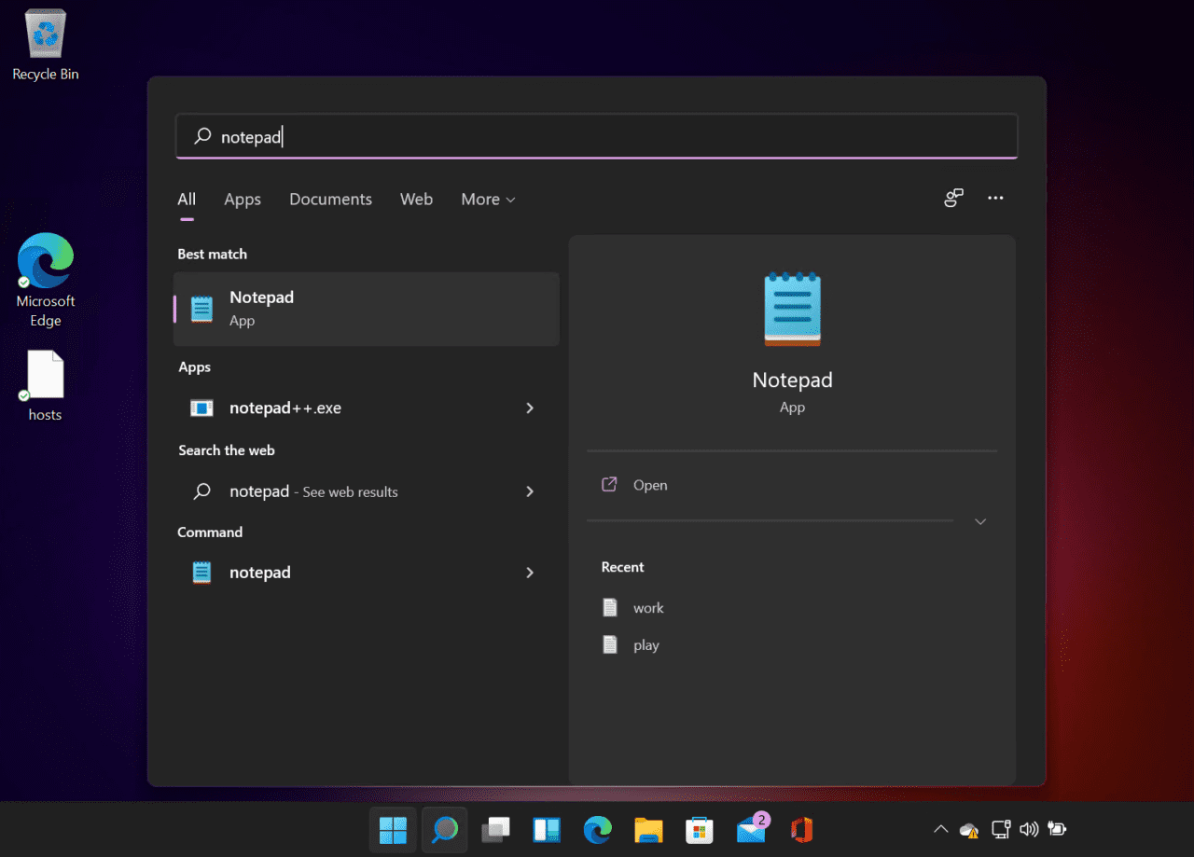Screen dimensions: 1194x857
Task: Open Microsoft Store from the taskbar
Action: click(x=699, y=829)
